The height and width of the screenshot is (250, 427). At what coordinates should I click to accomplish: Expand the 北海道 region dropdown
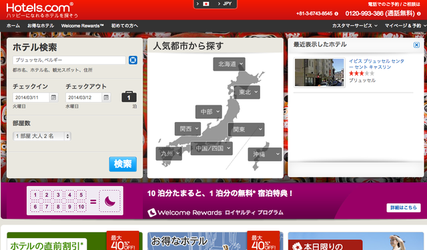[x=229, y=64]
